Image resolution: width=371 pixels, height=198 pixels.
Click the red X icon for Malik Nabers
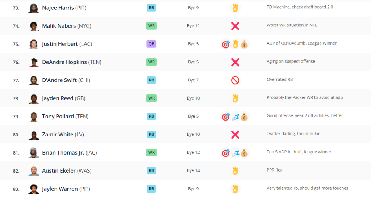click(235, 26)
